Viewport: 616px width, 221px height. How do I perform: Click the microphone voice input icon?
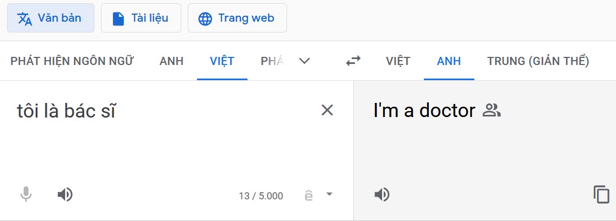tap(26, 194)
